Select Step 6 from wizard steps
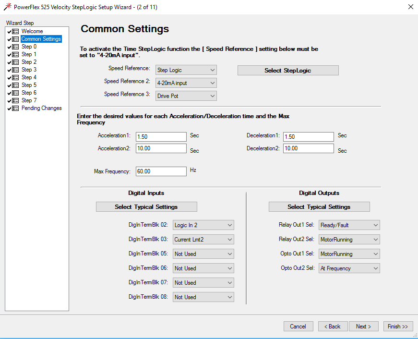This screenshot has width=418, height=339. pyautogui.click(x=29, y=93)
